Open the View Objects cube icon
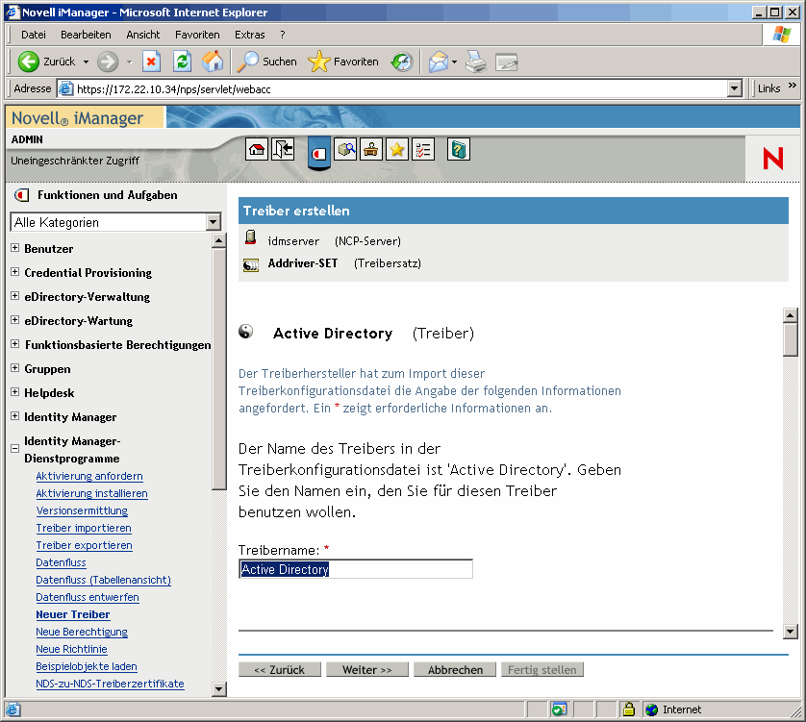 click(x=347, y=149)
